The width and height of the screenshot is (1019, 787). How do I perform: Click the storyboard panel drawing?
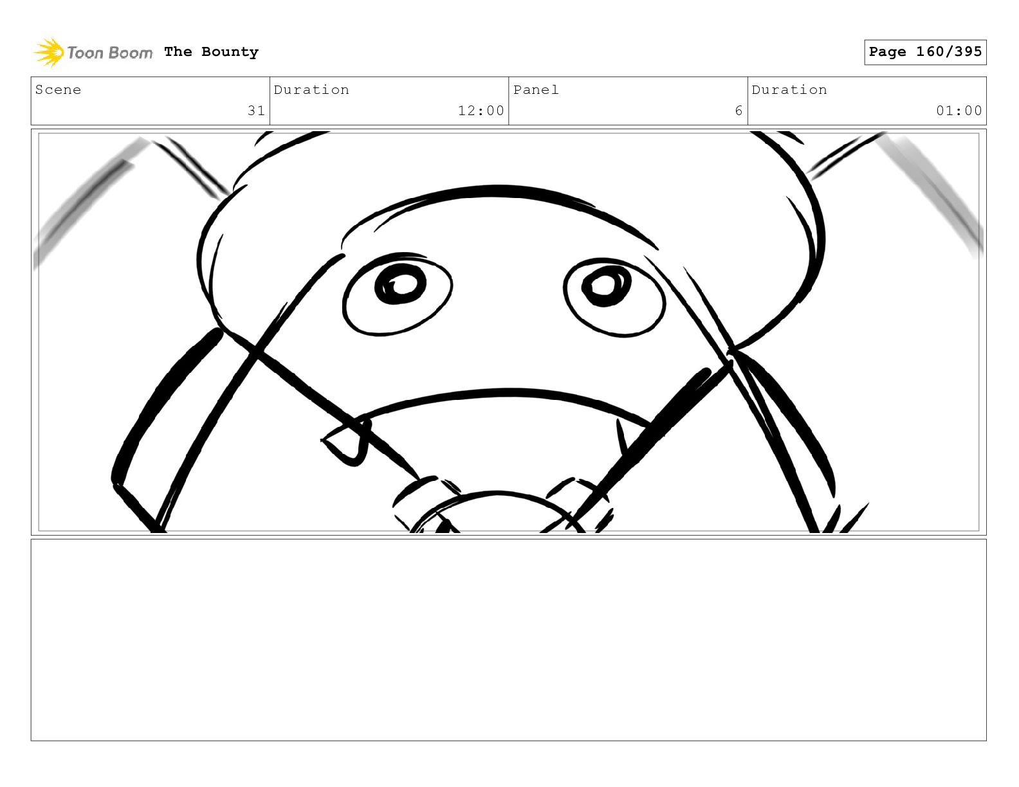509,332
